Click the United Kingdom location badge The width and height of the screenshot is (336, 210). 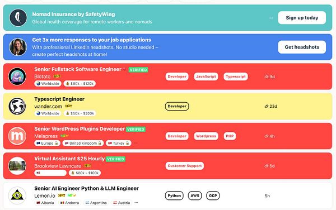click(83, 143)
